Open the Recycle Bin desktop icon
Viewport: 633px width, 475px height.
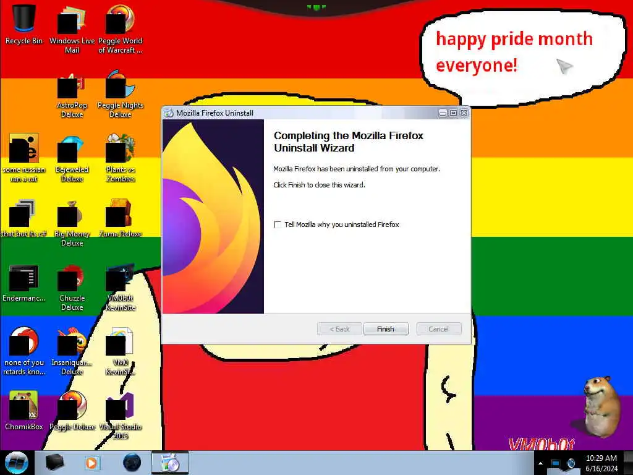[24, 24]
